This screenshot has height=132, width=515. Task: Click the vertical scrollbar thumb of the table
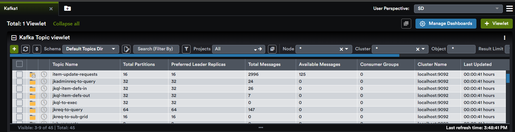[508, 78]
